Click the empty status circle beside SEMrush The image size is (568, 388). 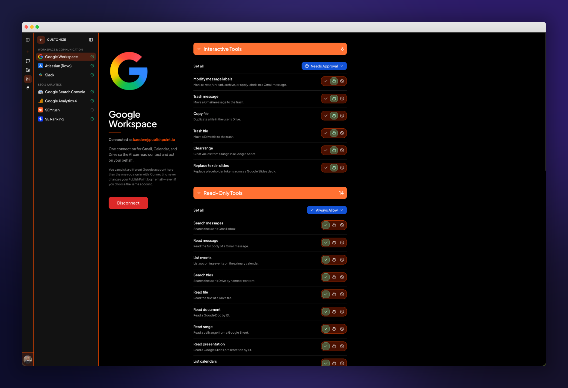tap(92, 110)
